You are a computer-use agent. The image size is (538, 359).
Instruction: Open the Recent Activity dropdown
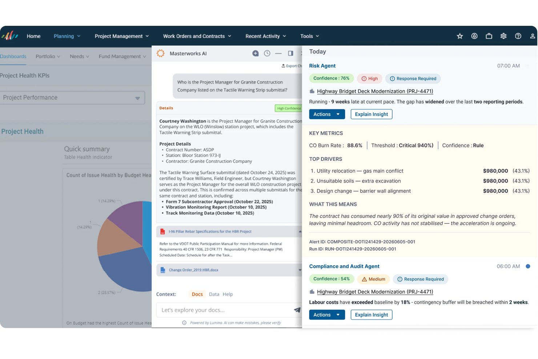pyautogui.click(x=266, y=36)
